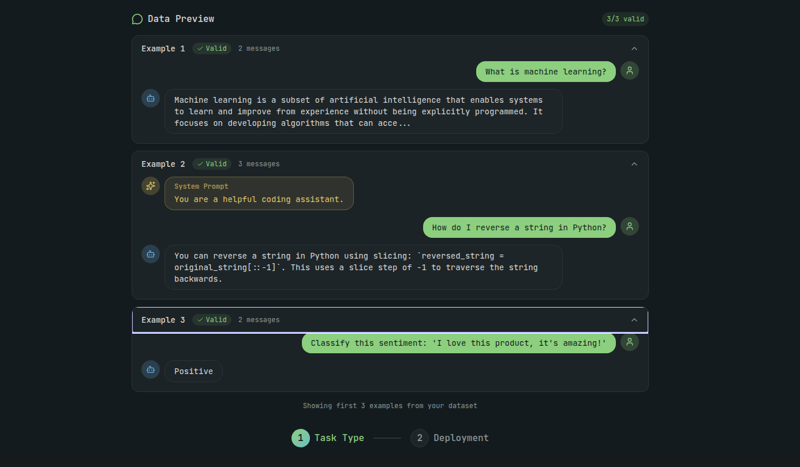Click the Example 3 header title
Viewport: 800px width, 467px height.
click(163, 320)
